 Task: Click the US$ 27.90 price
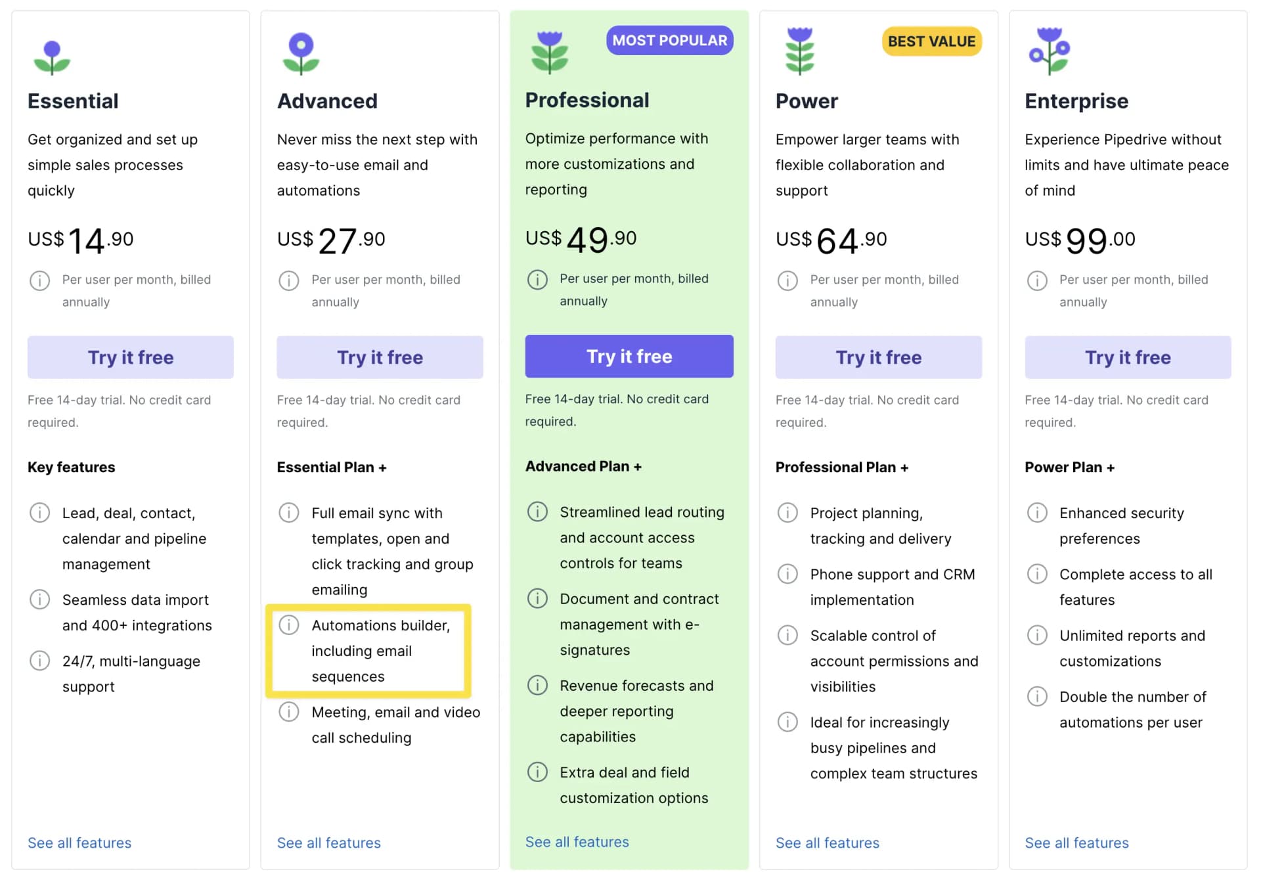coord(331,240)
